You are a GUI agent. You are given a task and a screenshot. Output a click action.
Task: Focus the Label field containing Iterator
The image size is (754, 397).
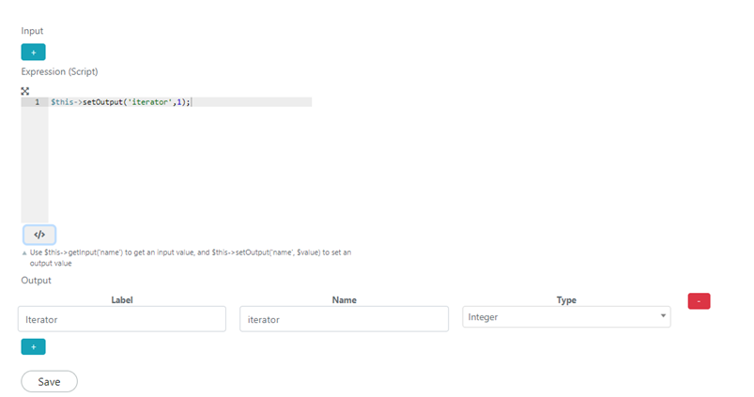click(x=122, y=319)
